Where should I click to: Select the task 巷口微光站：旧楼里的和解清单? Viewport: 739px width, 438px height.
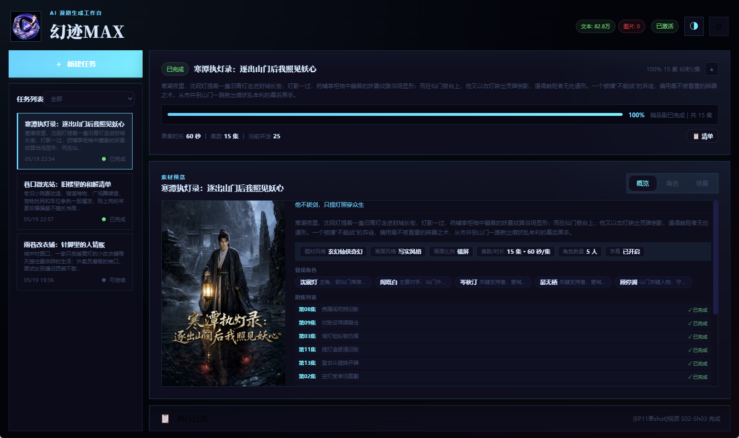(x=75, y=202)
